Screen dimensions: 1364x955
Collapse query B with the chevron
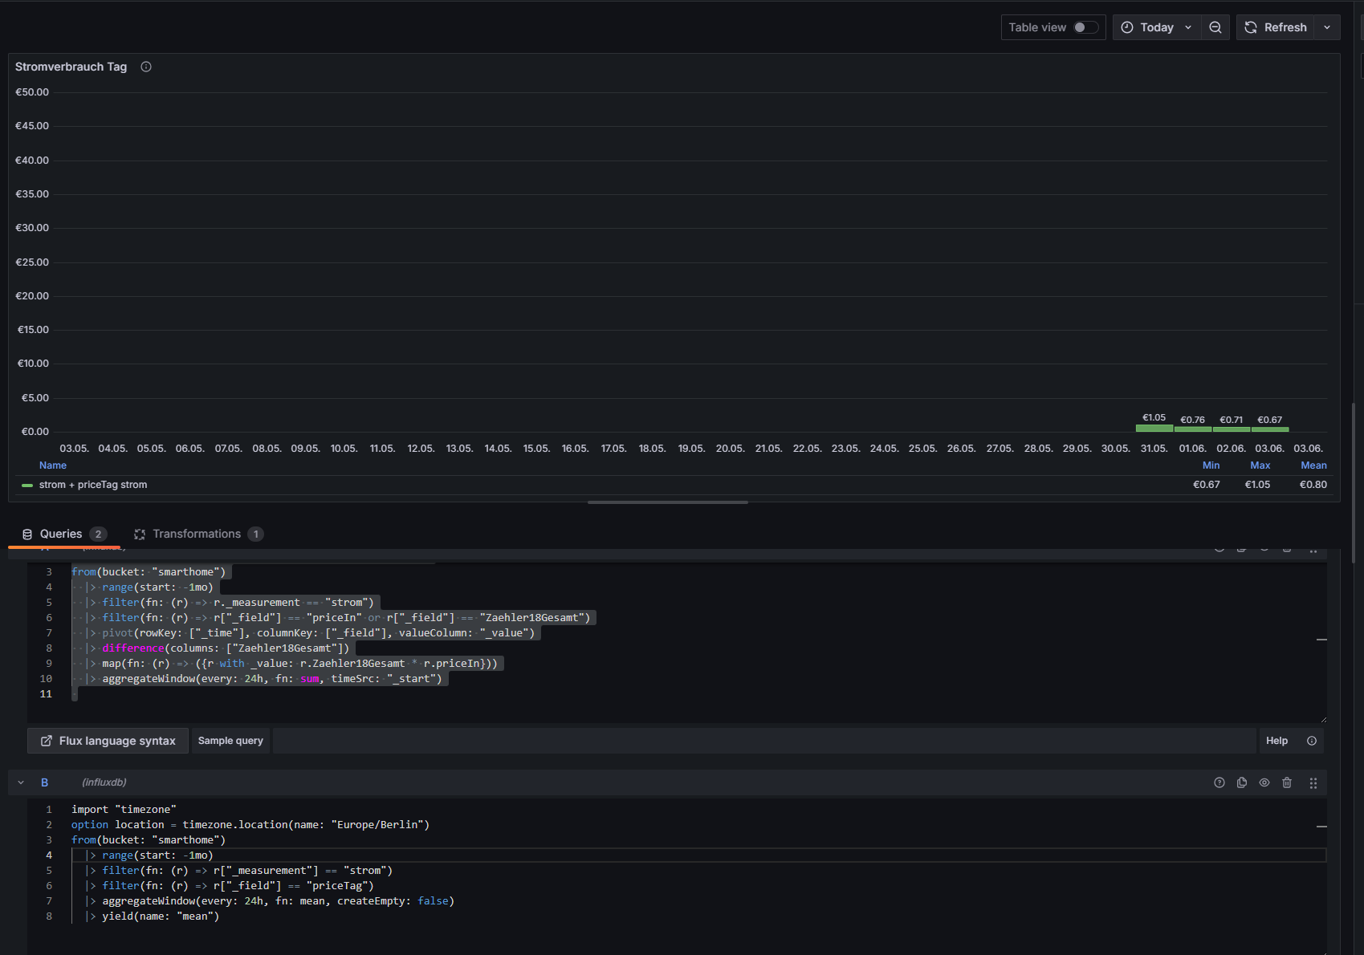(x=21, y=782)
